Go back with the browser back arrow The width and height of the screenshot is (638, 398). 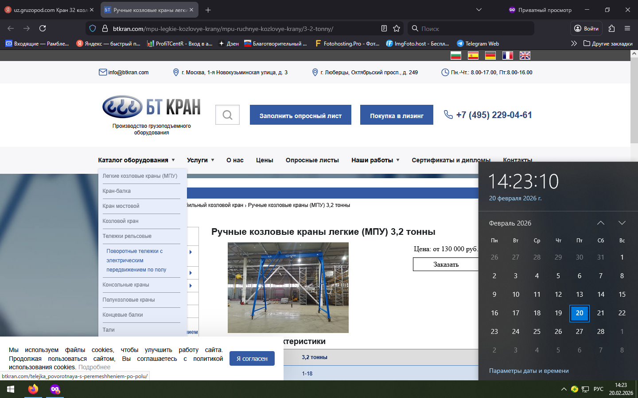(x=11, y=28)
